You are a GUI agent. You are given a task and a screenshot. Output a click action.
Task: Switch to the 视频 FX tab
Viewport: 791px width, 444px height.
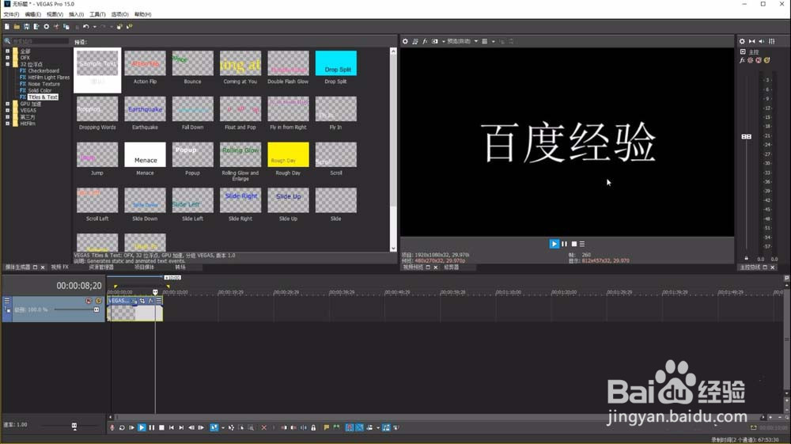point(59,267)
